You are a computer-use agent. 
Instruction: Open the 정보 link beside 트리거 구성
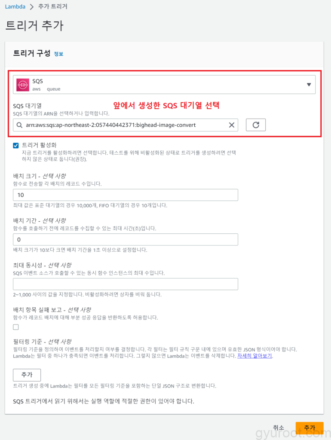tap(58, 54)
